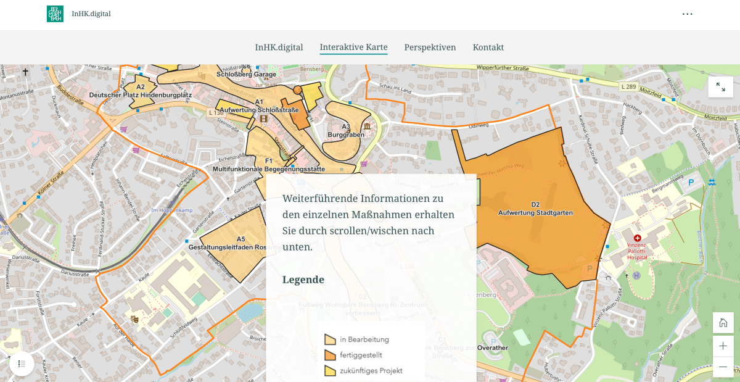Click the theater masks icon on map

coord(134,319)
